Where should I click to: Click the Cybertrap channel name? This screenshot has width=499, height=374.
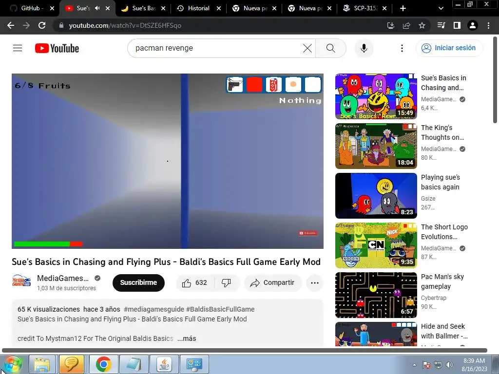coord(433,298)
